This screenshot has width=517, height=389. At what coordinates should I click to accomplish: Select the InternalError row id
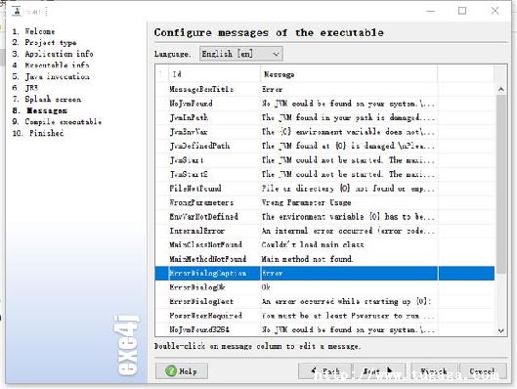pyautogui.click(x=197, y=231)
